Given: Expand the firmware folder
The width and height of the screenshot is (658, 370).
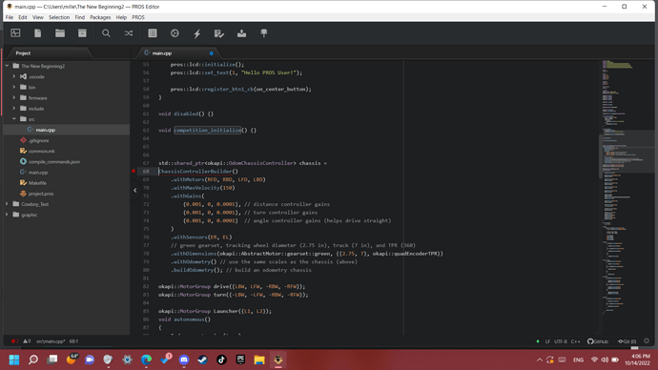Looking at the screenshot, I should point(14,97).
